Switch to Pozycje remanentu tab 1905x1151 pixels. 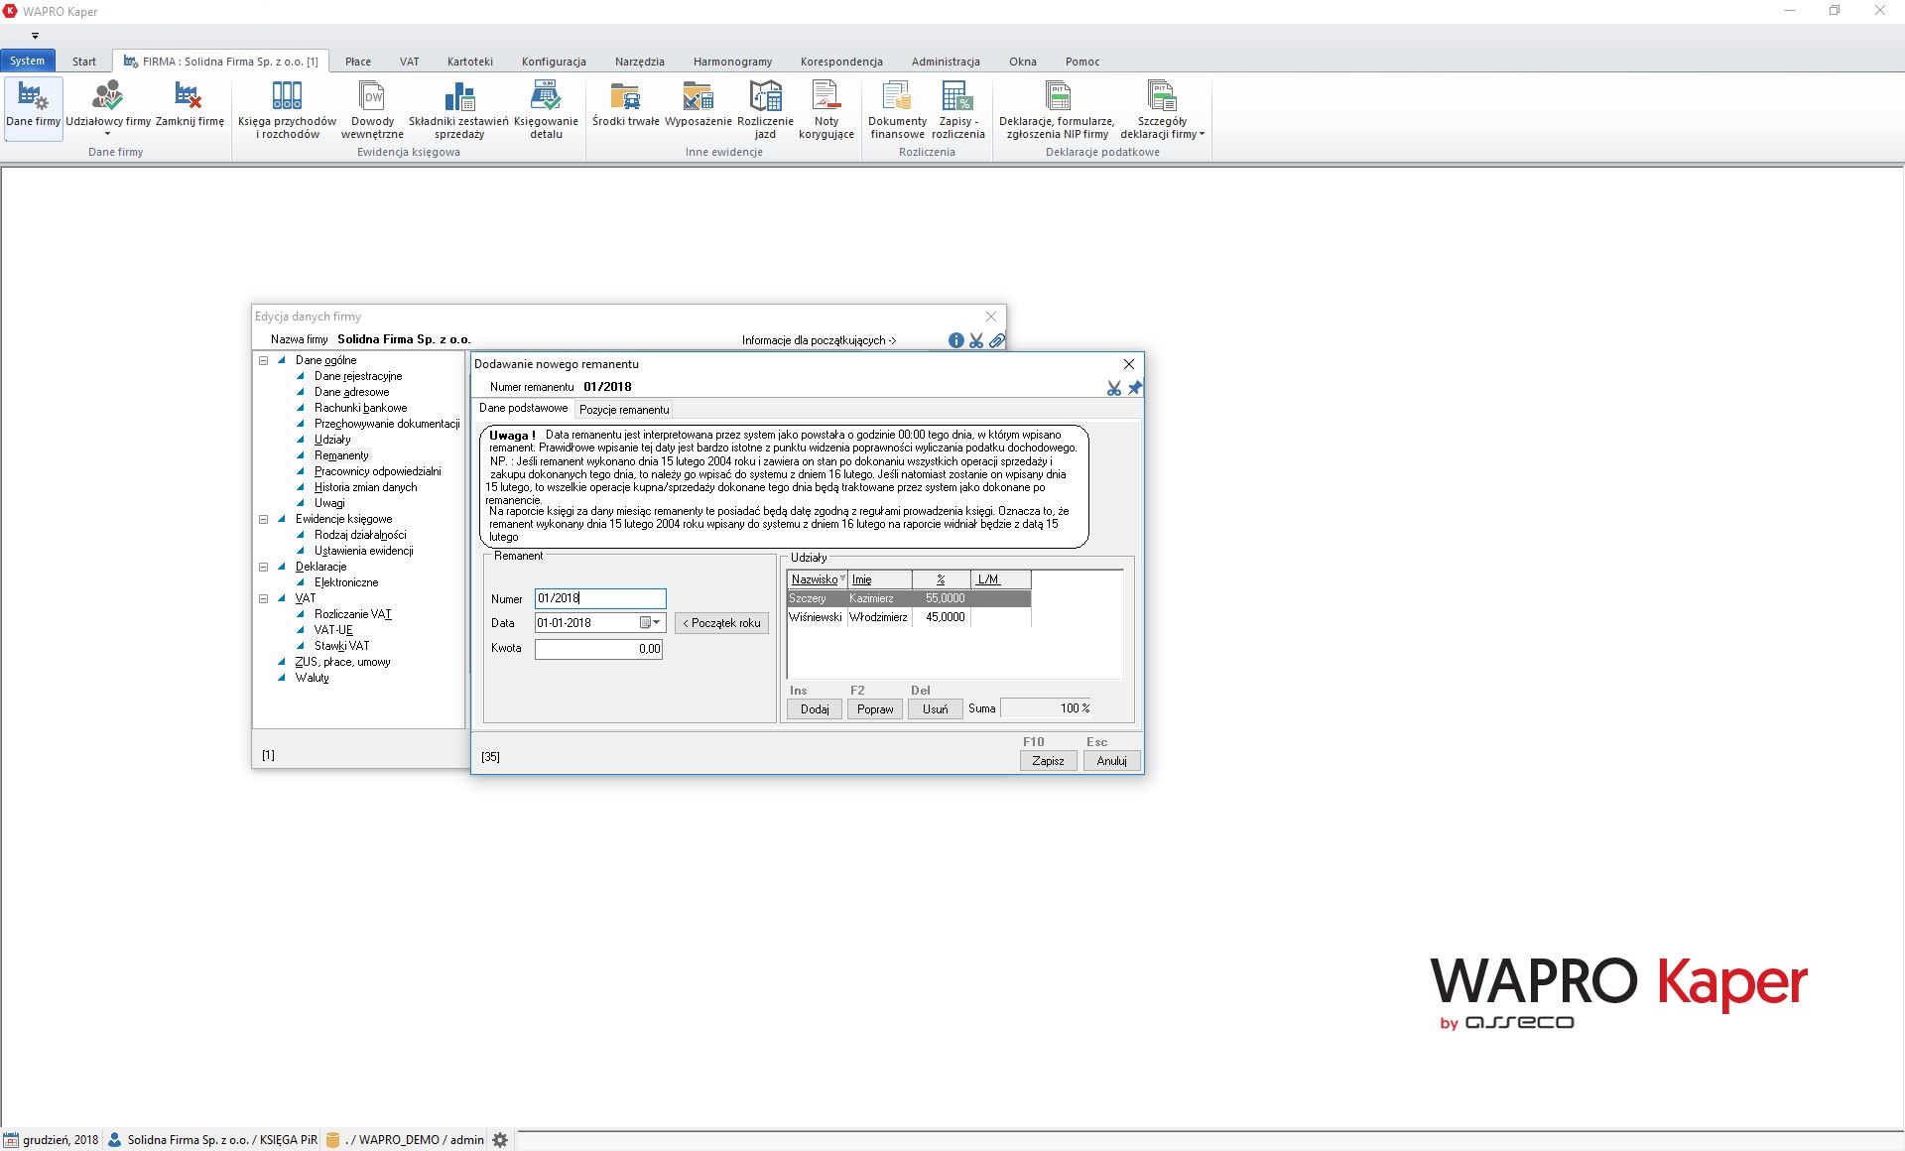(624, 410)
